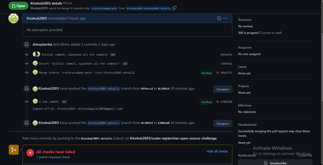This screenshot has height=165, width=323.
Task: Click the Customize notifications link
Action: coord(305,155)
